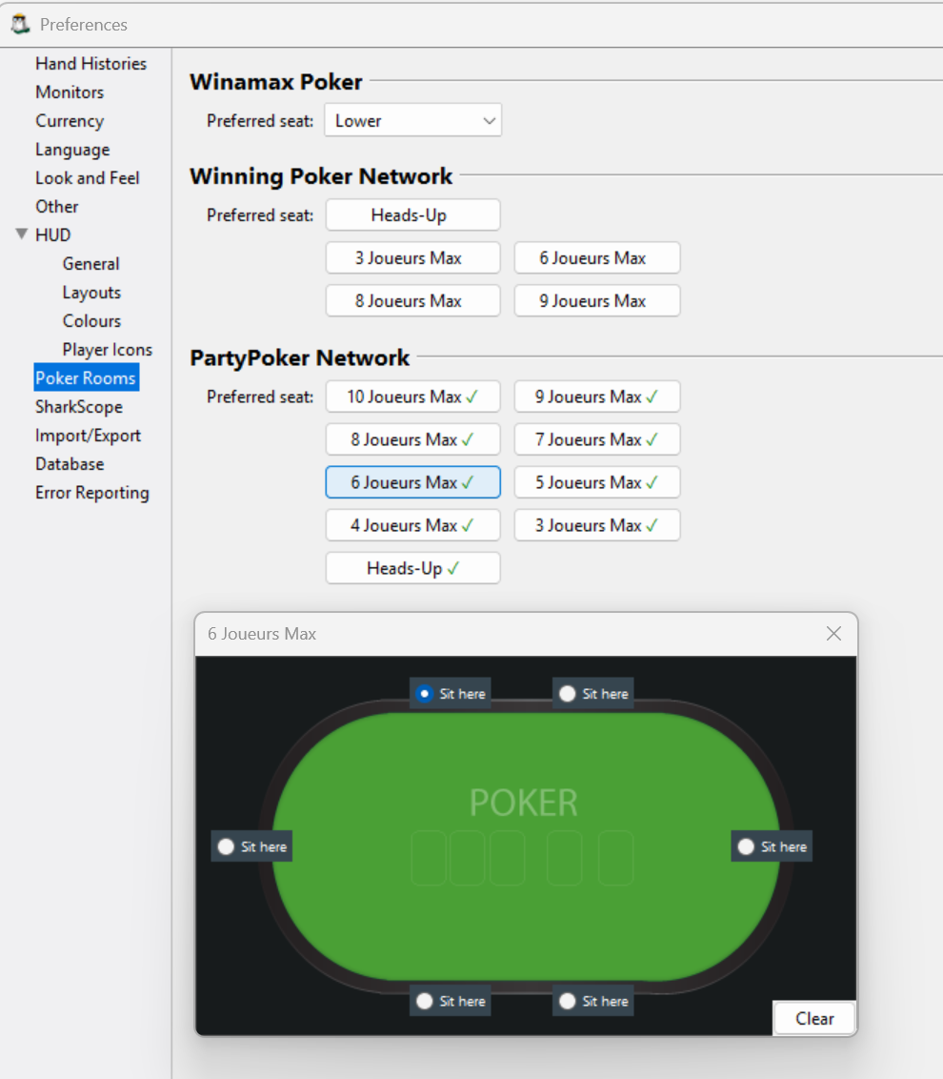Click PartyPoker 8 Joueurs Max button
Screen dimensions: 943x1079
point(412,439)
